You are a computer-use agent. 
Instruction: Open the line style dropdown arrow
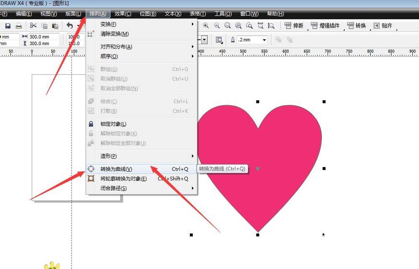point(204,40)
